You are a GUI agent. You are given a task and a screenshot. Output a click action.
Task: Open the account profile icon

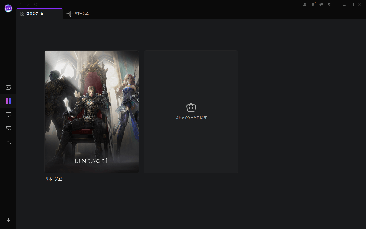tap(305, 4)
